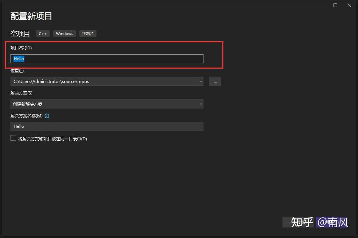Click the 位置(L) label
This screenshot has height=238, width=358.
click(17, 71)
